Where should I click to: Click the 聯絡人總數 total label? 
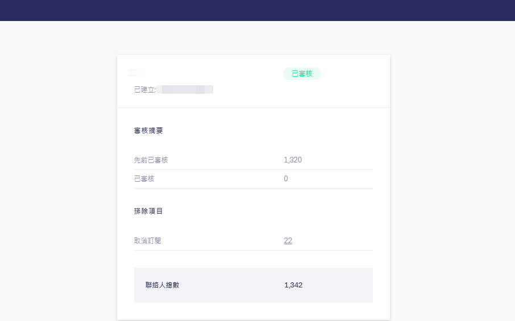tap(162, 285)
